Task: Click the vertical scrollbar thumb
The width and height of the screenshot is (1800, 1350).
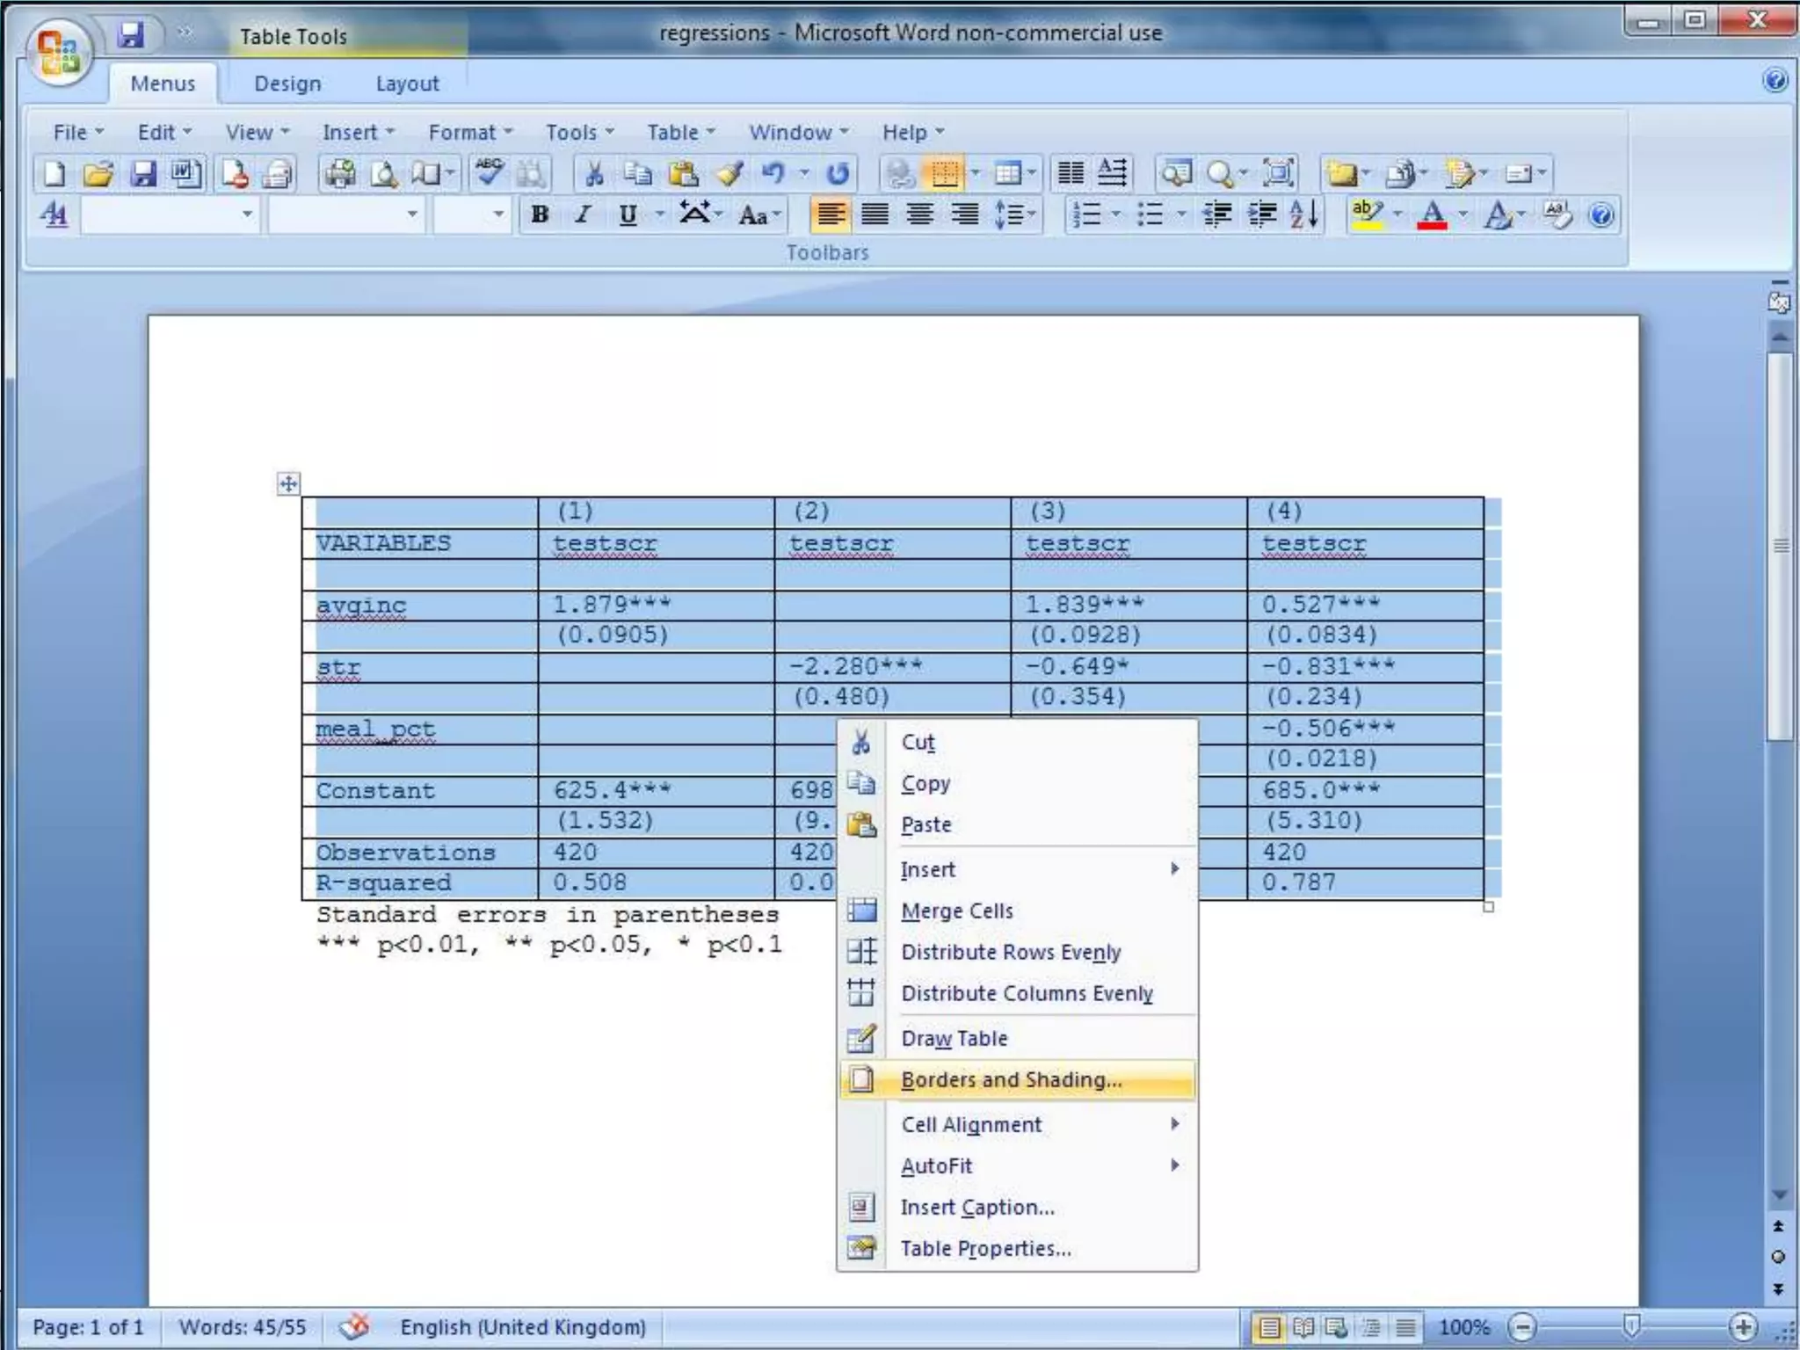Action: 1780,545
